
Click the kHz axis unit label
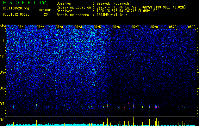click(x=3, y=26)
